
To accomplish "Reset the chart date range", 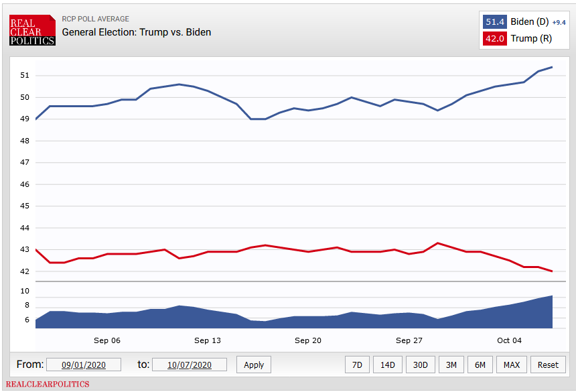I will click(547, 365).
